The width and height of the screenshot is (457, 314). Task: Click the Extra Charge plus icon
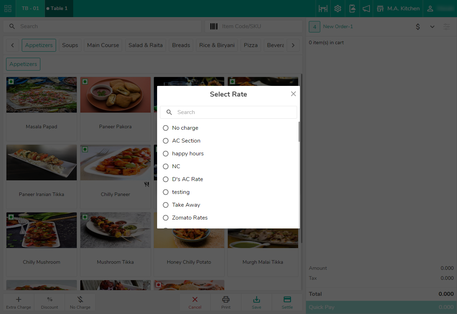click(19, 299)
